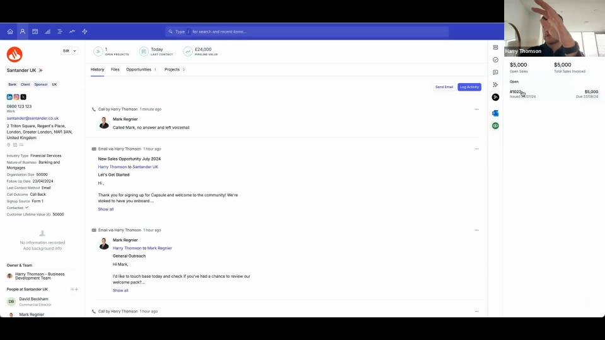Click the phone number 0800 123 123

coord(19,106)
